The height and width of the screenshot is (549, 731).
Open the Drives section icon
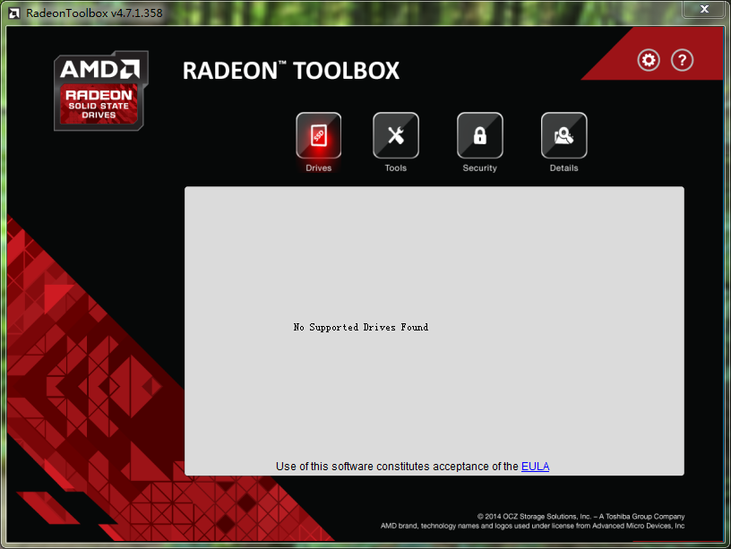[318, 135]
